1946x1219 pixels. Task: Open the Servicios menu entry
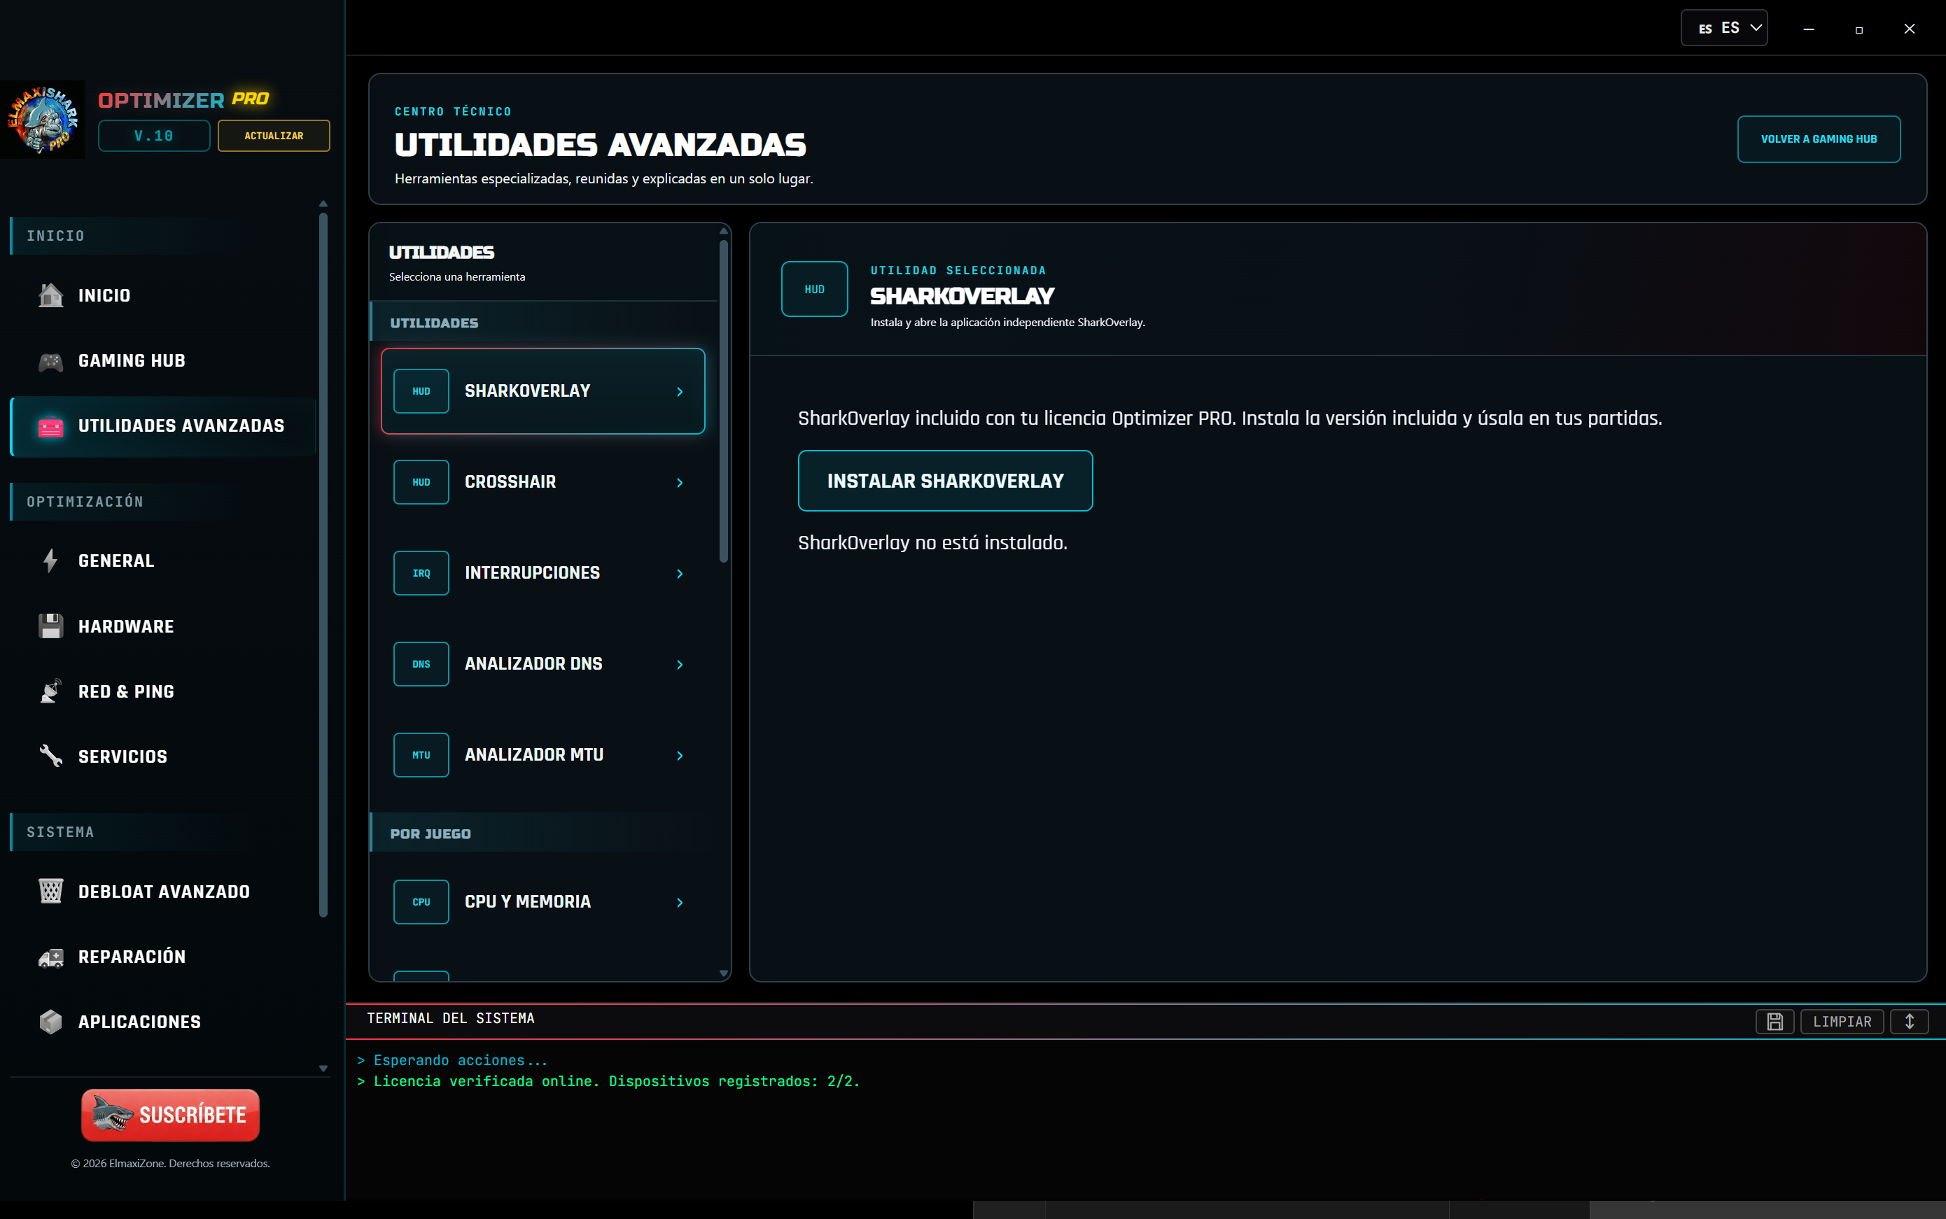pyautogui.click(x=163, y=756)
